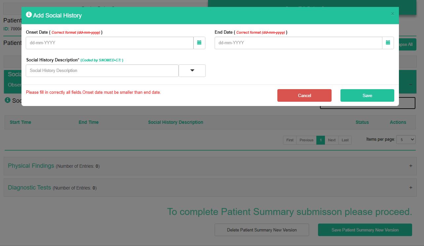
Task: Close the Add Social History dialog
Action: pos(392,14)
